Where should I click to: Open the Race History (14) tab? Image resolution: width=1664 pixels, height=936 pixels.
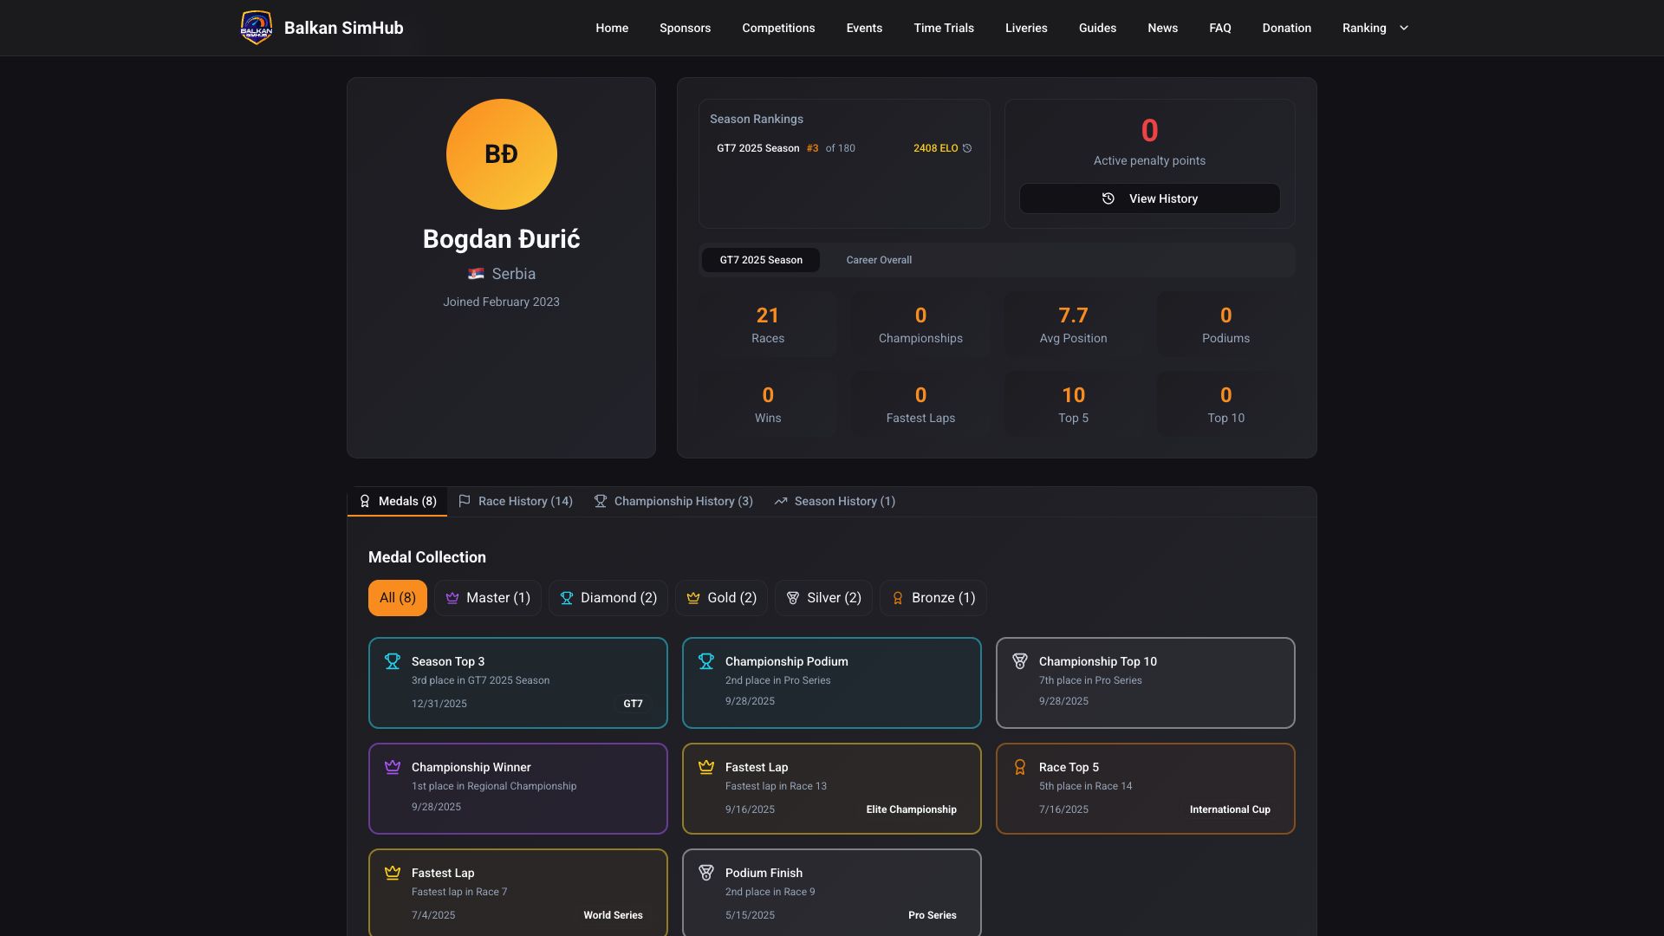(516, 501)
